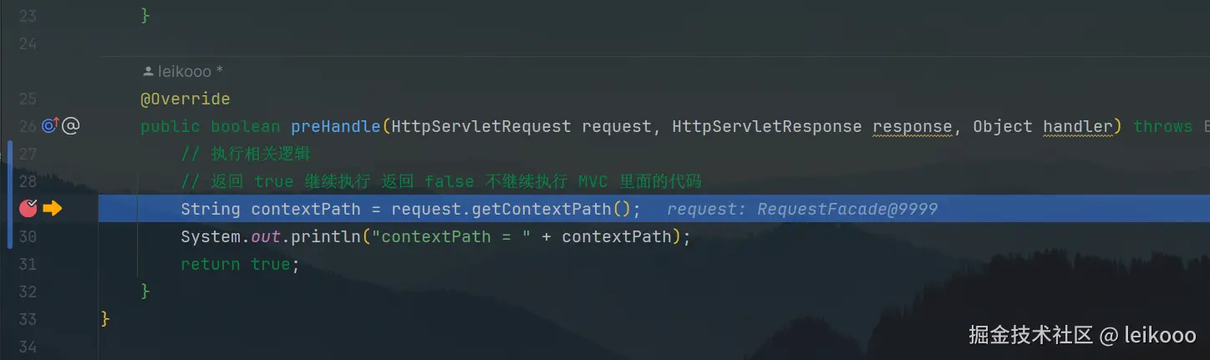Click the HttpServletRequest parameter type
This screenshot has width=1210, height=360.
tap(481, 127)
